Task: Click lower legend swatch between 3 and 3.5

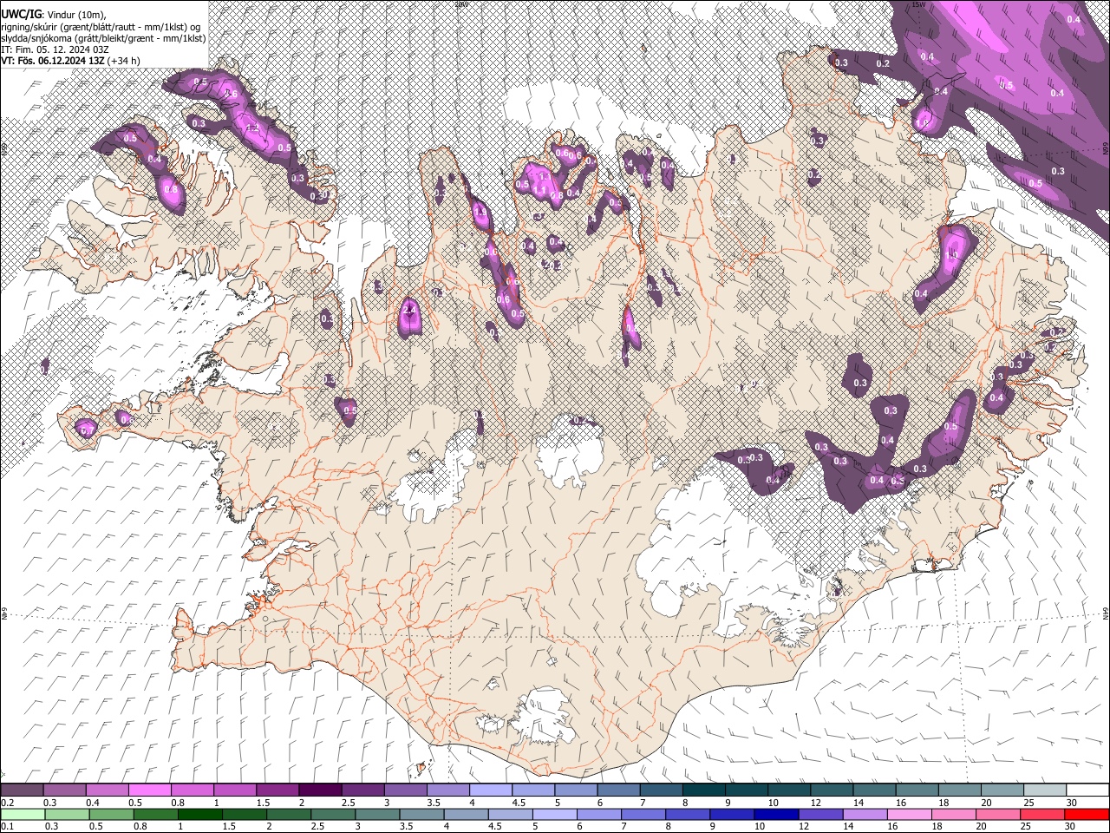Action: [x=378, y=814]
